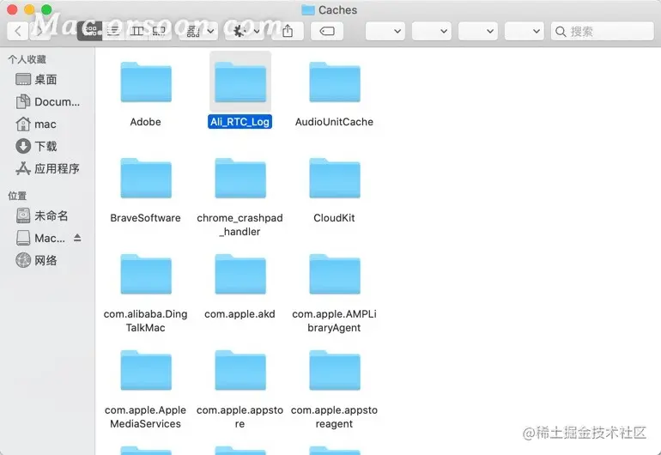Switch to gallery view in toolbar
Screen dimensions: 661x455
tap(160, 31)
